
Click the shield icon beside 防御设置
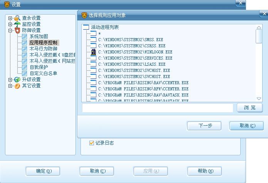(17, 30)
